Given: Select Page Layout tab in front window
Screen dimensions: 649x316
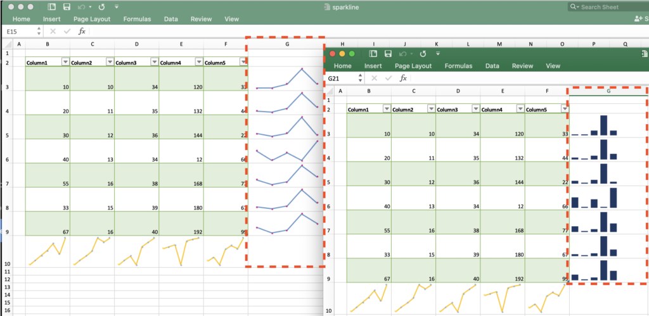Looking at the screenshot, I should coord(413,66).
